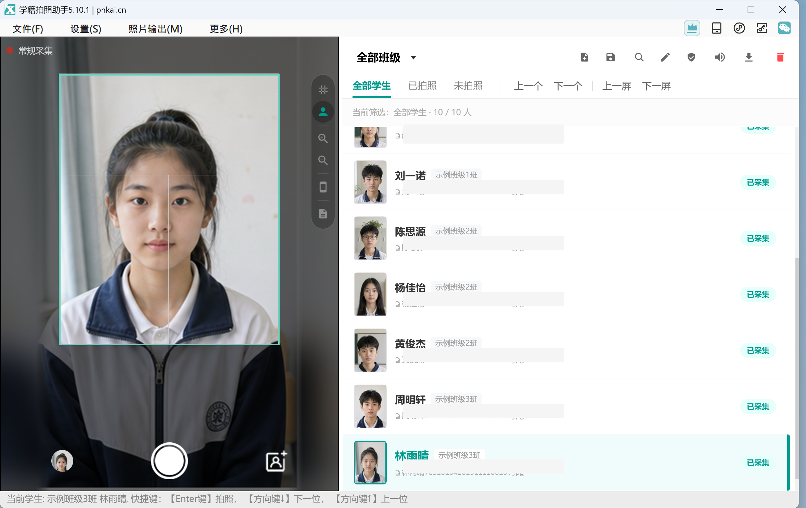Select student 黄俊杰 in the list

point(566,350)
